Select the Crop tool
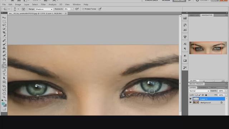This screenshot has width=229, height=129. tap(4, 32)
